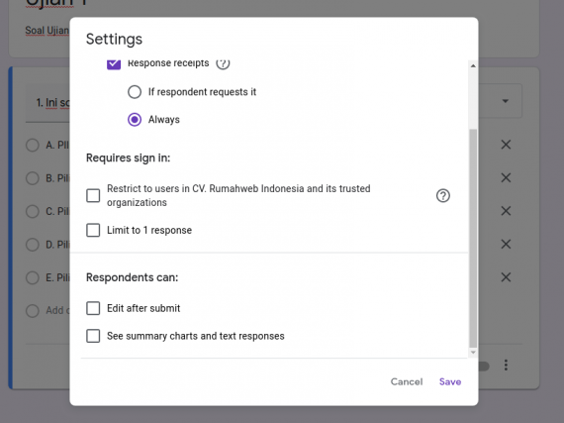This screenshot has height=423, width=564.
Task: Remove option E with its X icon
Action: coord(506,277)
